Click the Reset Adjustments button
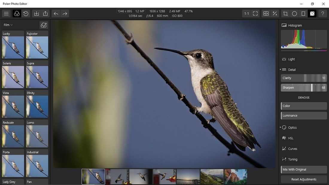329x185 pixels. pos(304,179)
